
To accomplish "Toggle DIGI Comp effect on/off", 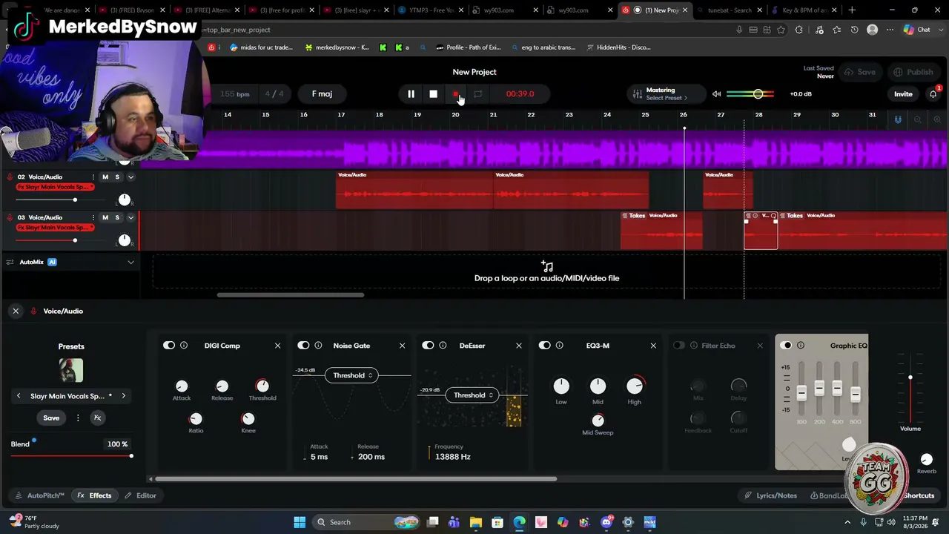I will pos(169,346).
